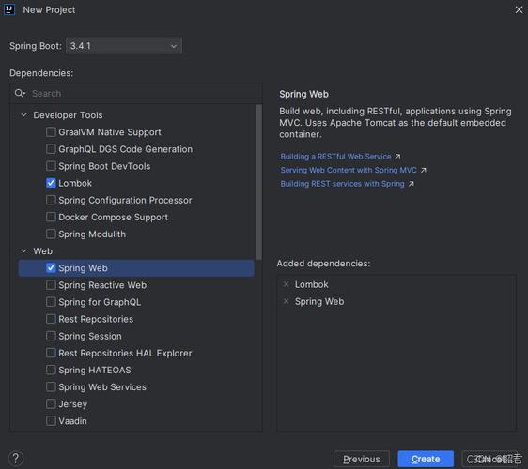Open arrow icon beside Building a RESTful Web Service
The width and height of the screenshot is (528, 469).
[397, 157]
